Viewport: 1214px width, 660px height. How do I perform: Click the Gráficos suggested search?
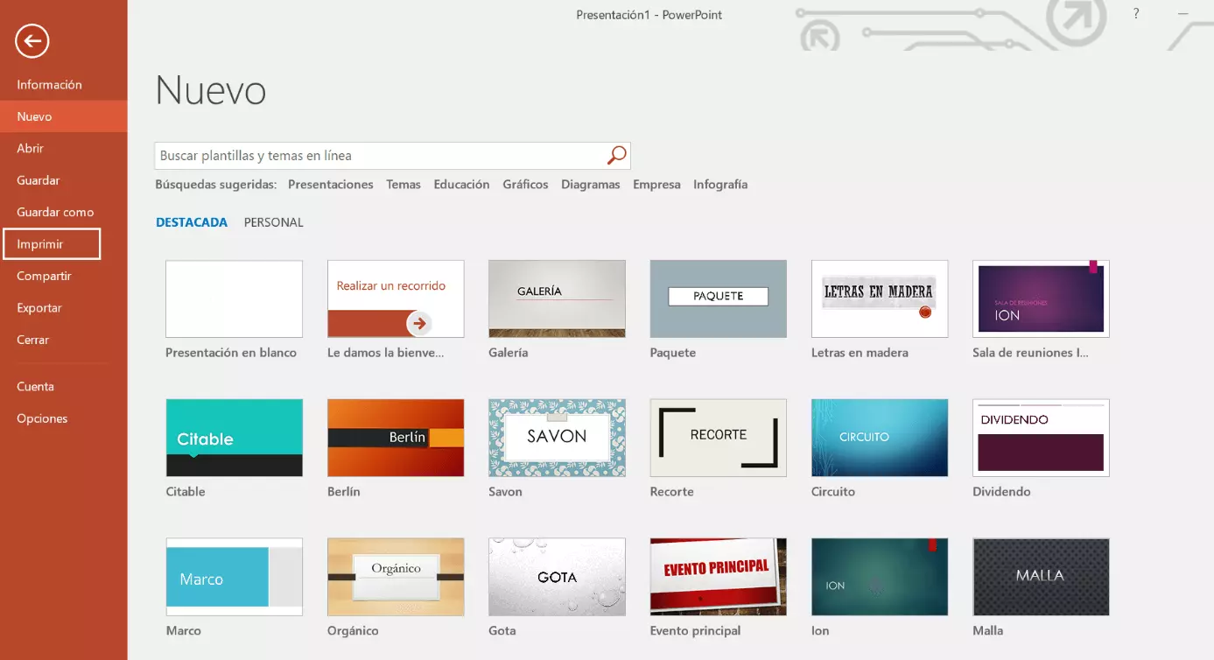[525, 185]
